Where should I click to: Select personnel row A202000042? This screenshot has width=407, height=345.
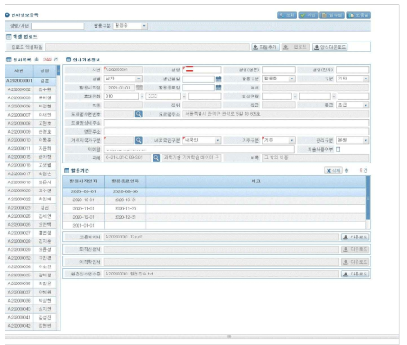coord(31,326)
